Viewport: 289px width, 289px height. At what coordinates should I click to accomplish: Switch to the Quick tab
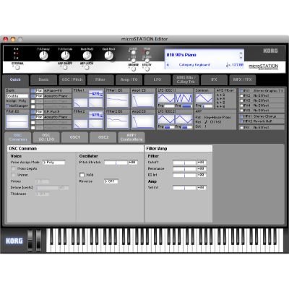coord(15,79)
